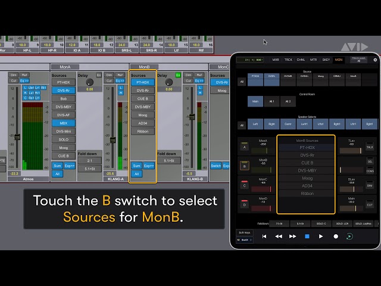
Task: Expand KLANG-B strip Eq >> section
Action: pyautogui.click(x=199, y=81)
